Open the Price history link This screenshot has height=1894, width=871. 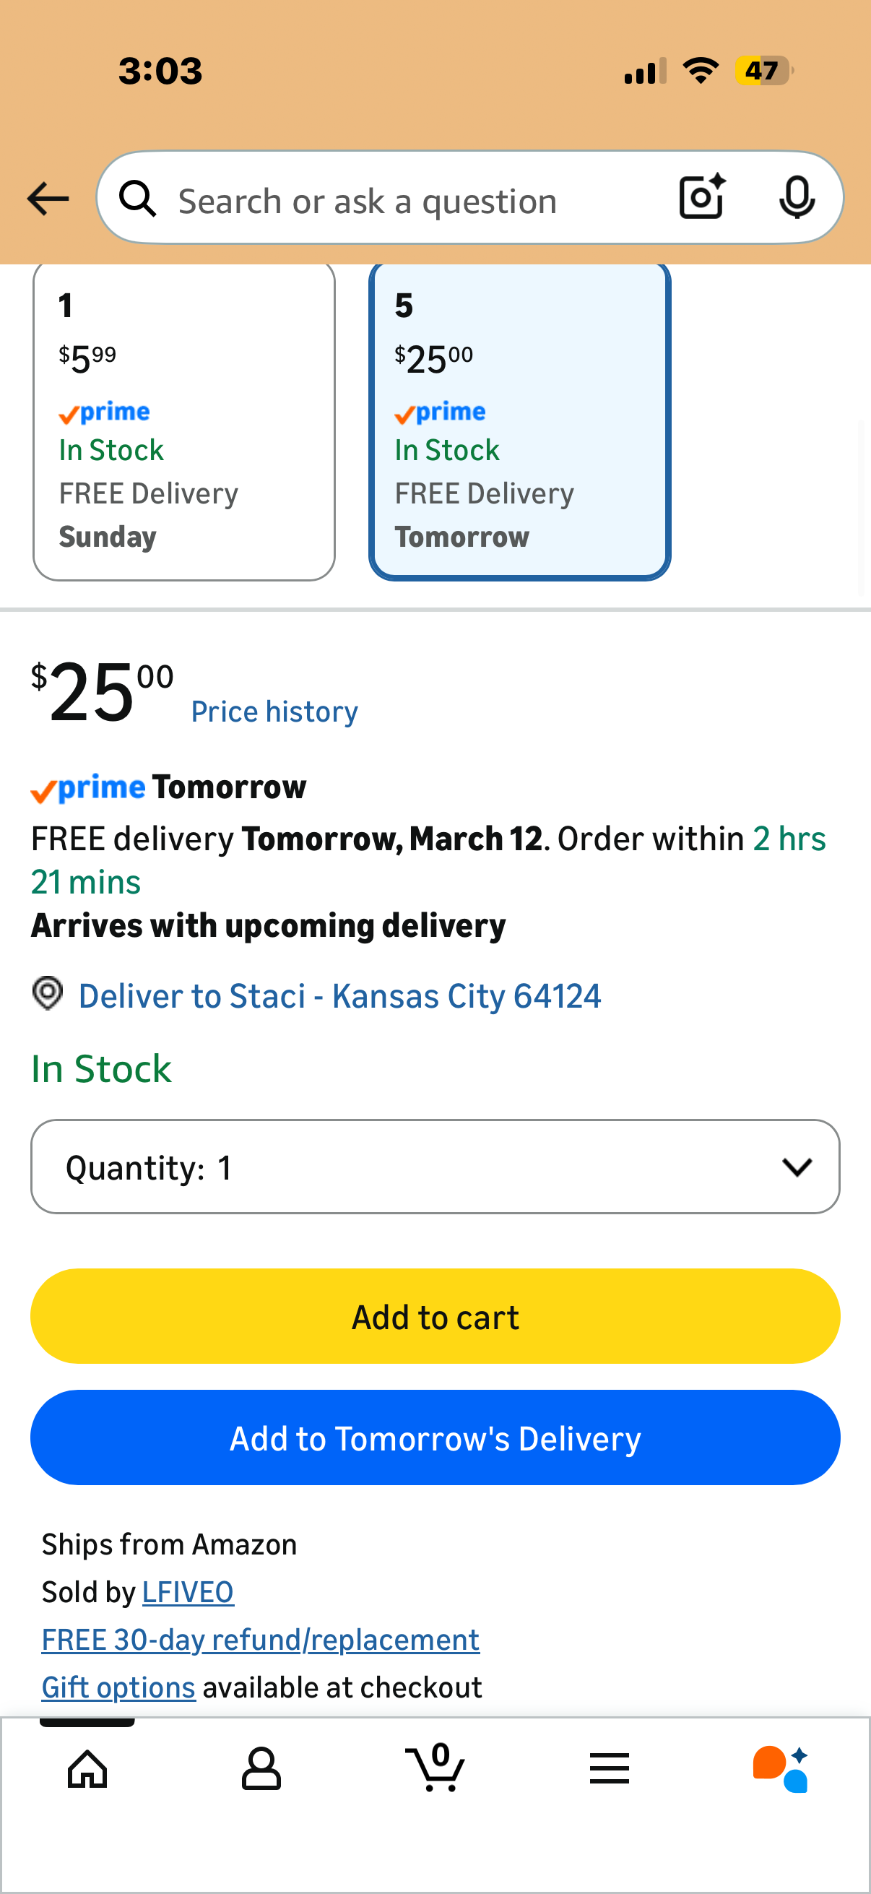coord(274,712)
